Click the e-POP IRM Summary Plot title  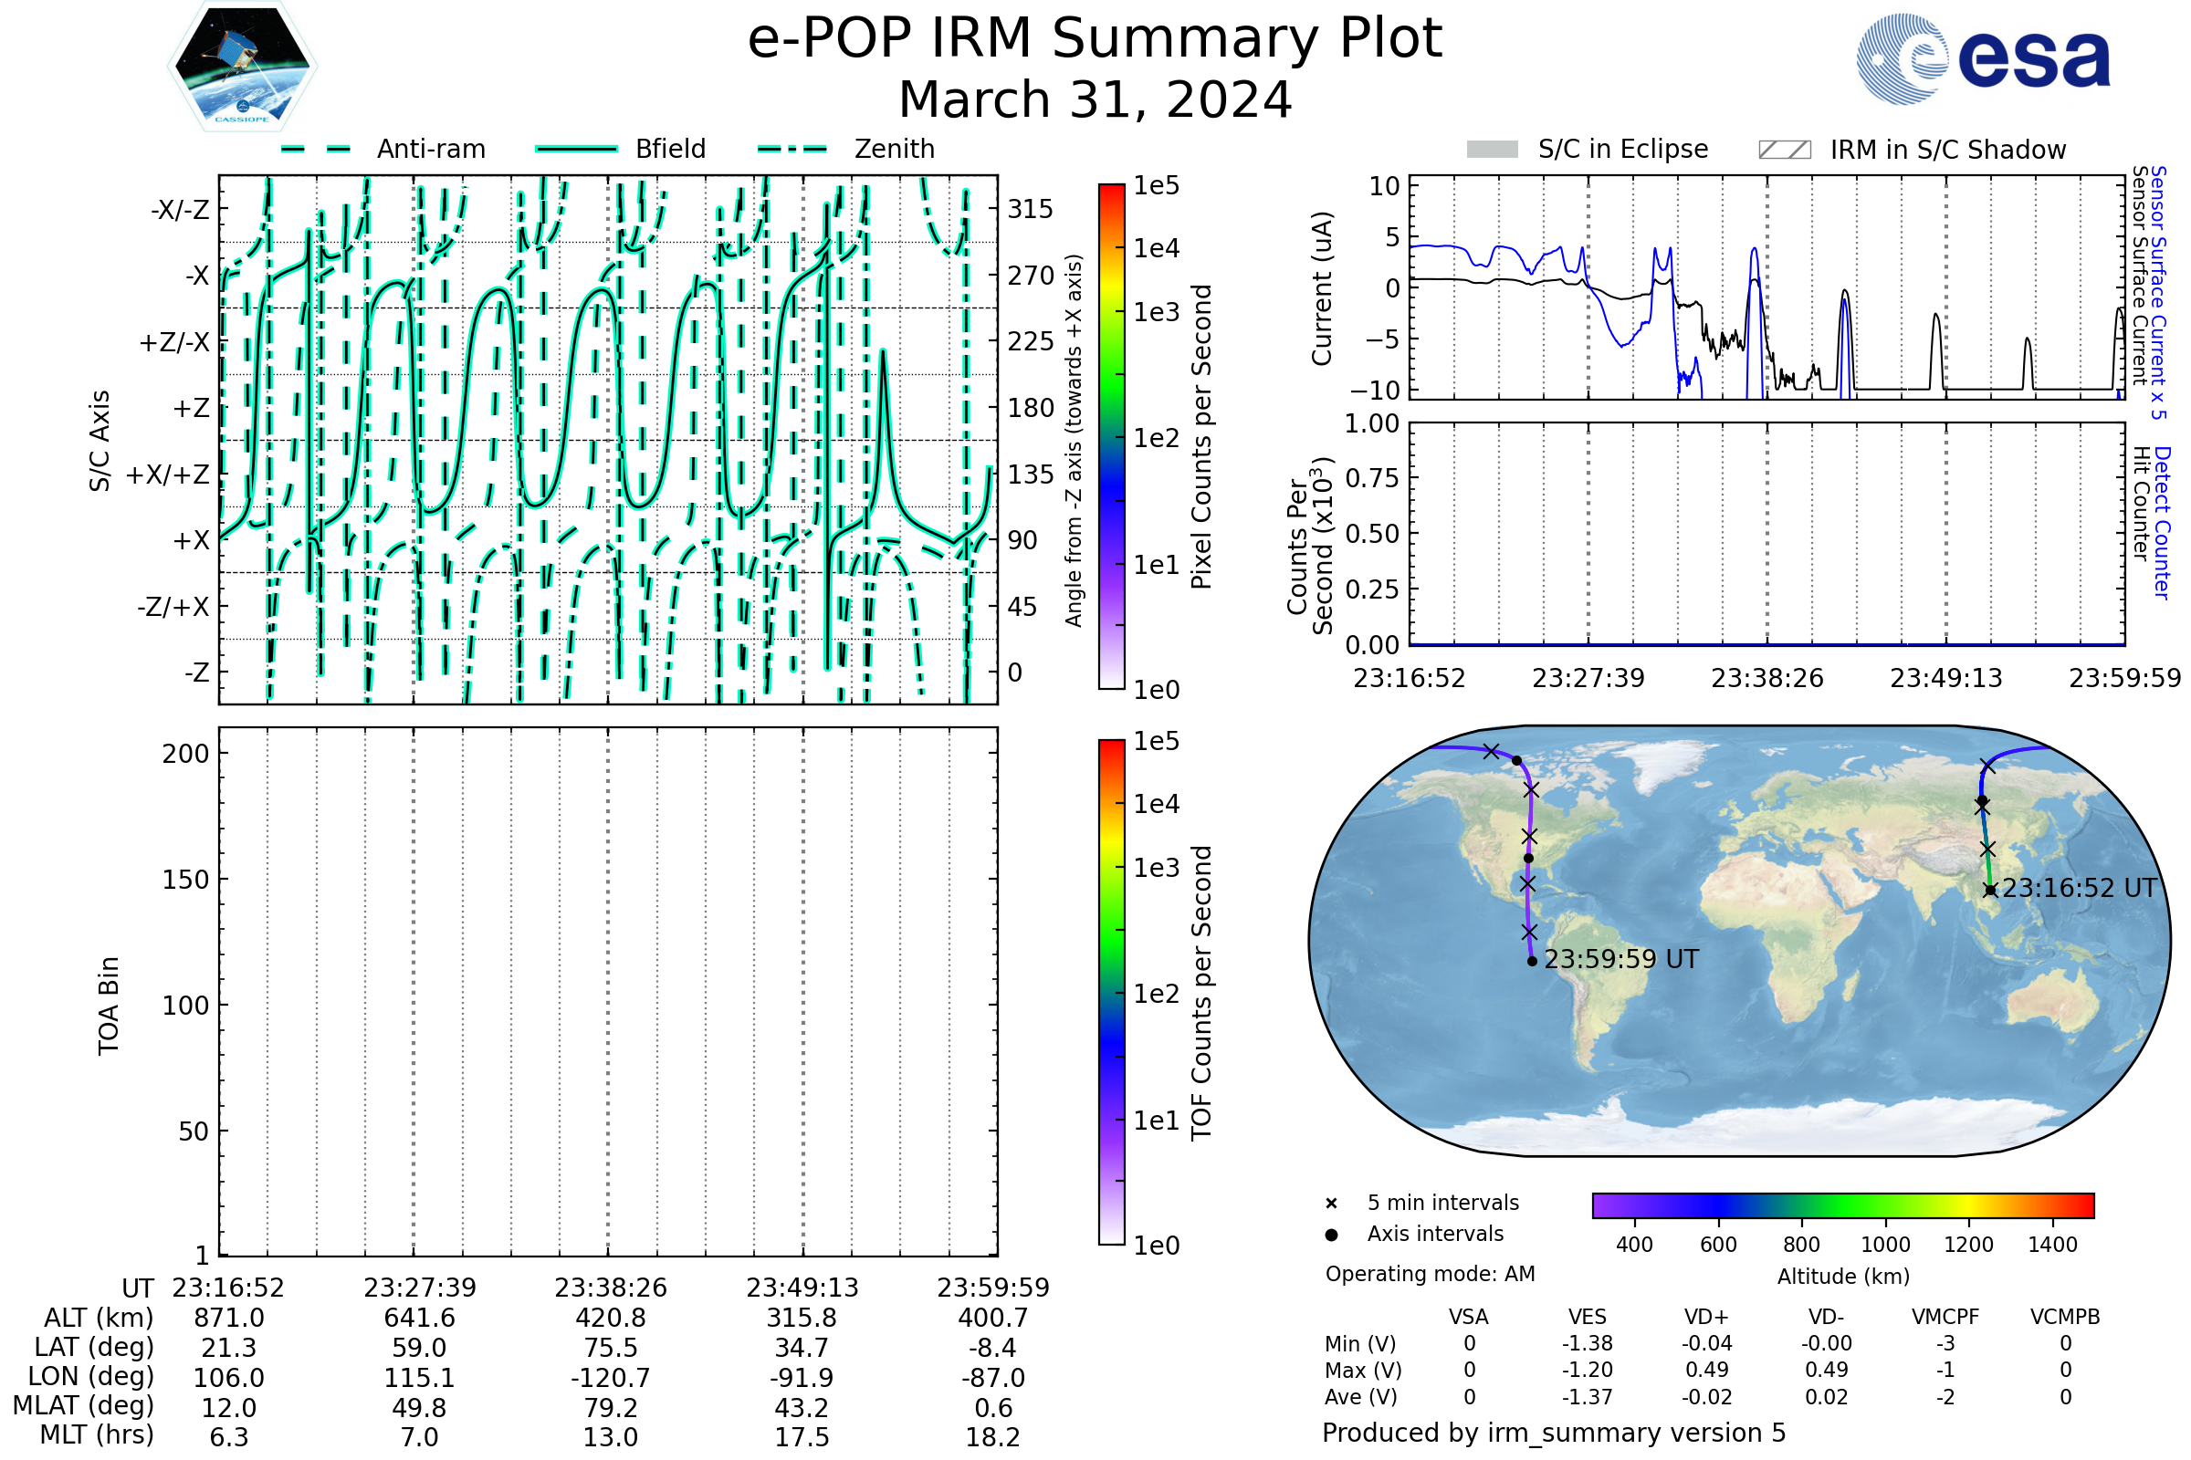click(1095, 39)
